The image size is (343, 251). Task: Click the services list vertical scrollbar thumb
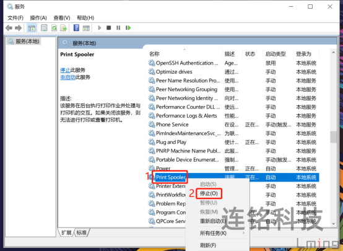pyautogui.click(x=333, y=137)
